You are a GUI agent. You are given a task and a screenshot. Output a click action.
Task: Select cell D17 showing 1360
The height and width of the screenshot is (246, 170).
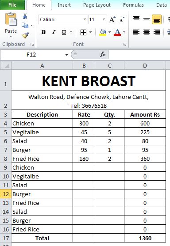145,238
